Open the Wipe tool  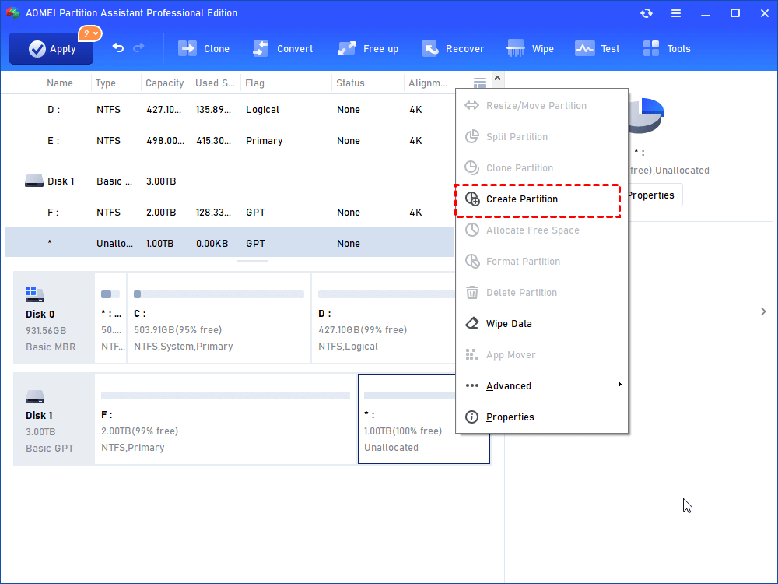(530, 48)
